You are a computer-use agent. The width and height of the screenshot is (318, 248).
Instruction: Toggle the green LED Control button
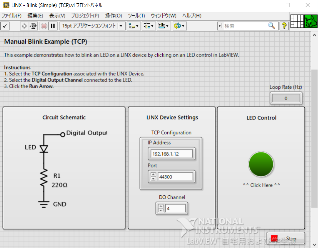[261, 164]
